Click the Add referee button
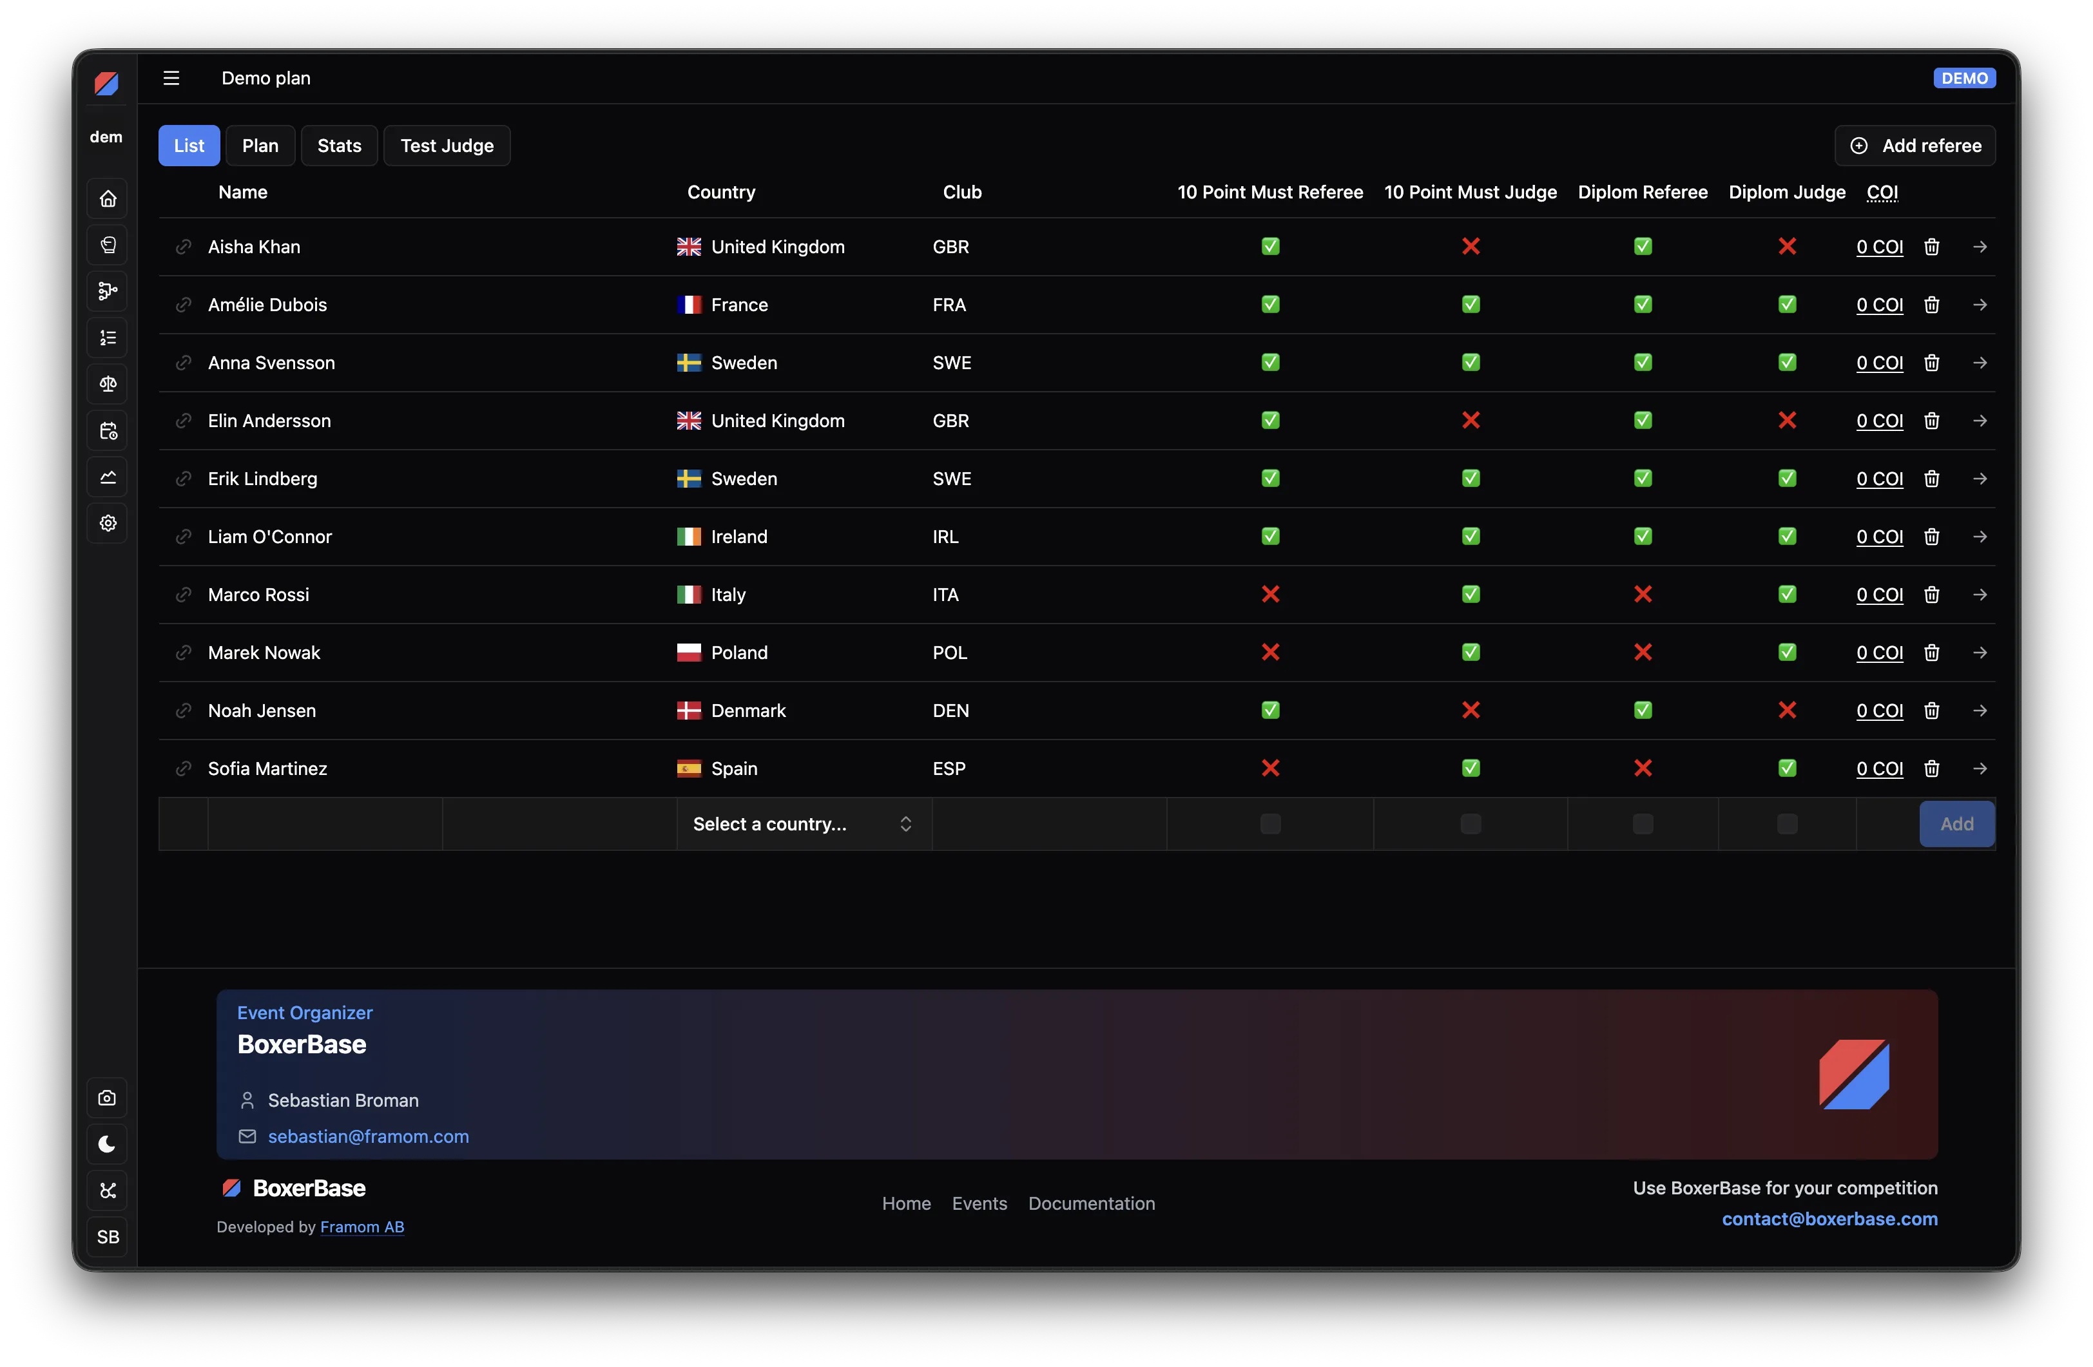Screen dimensions: 2093x1367 1915,146
